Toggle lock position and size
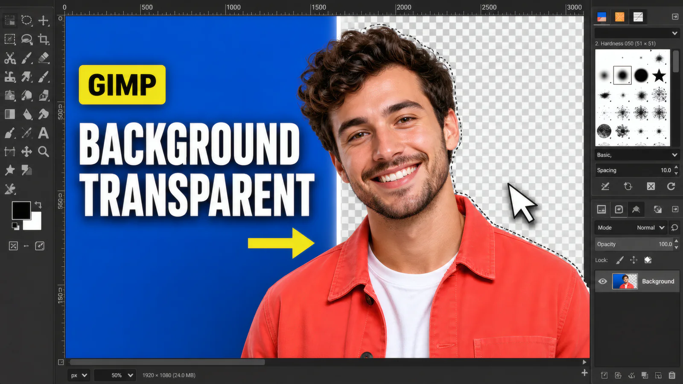The width and height of the screenshot is (683, 384). click(x=633, y=260)
